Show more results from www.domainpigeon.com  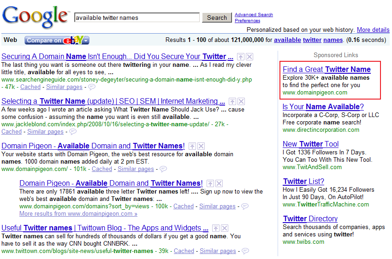click(x=78, y=214)
